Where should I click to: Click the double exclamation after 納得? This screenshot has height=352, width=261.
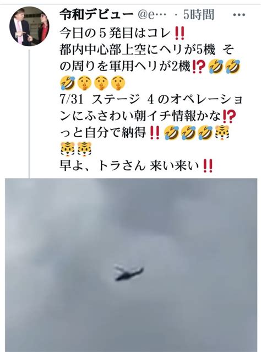[x=155, y=133]
